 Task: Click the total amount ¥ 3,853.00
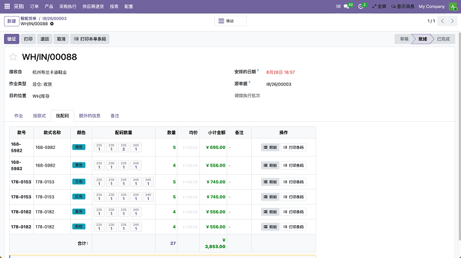[x=215, y=243]
